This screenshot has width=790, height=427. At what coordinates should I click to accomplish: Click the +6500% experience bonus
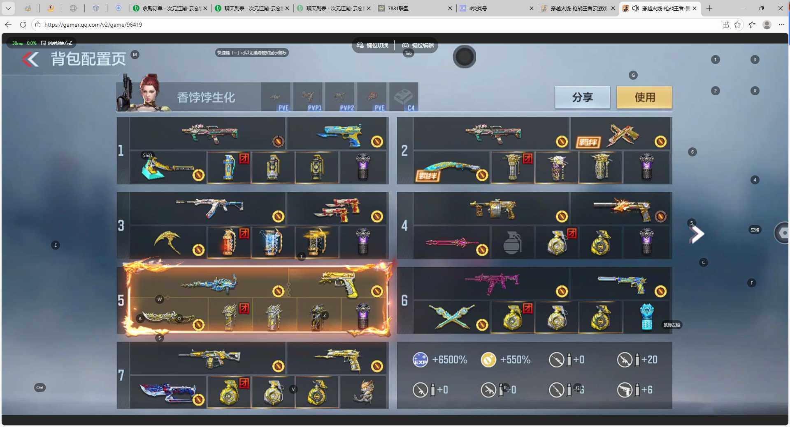[440, 360]
